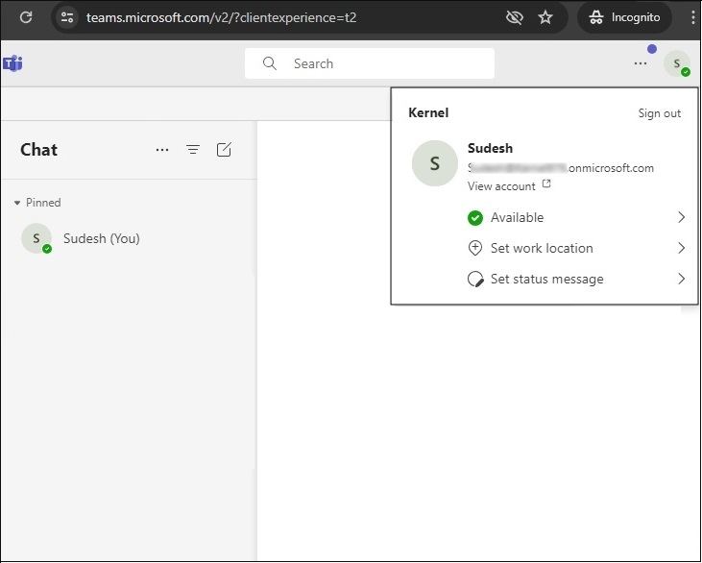Open Set work location option
702x563 pixels.
576,248
